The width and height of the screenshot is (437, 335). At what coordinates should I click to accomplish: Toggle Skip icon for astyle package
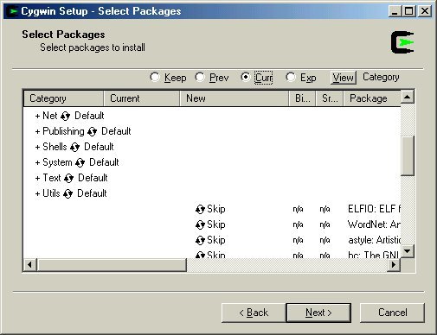200,240
